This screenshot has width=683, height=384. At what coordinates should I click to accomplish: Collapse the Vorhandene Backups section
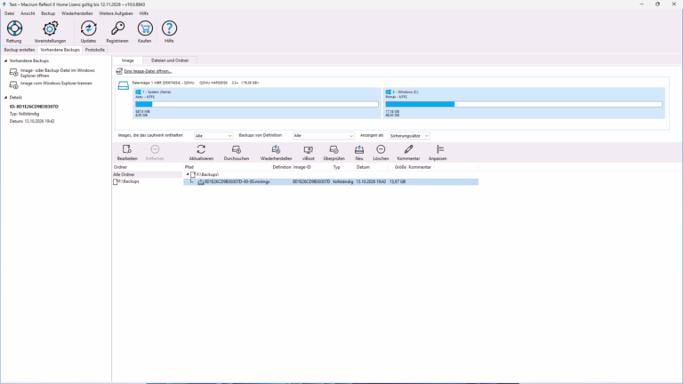point(5,61)
